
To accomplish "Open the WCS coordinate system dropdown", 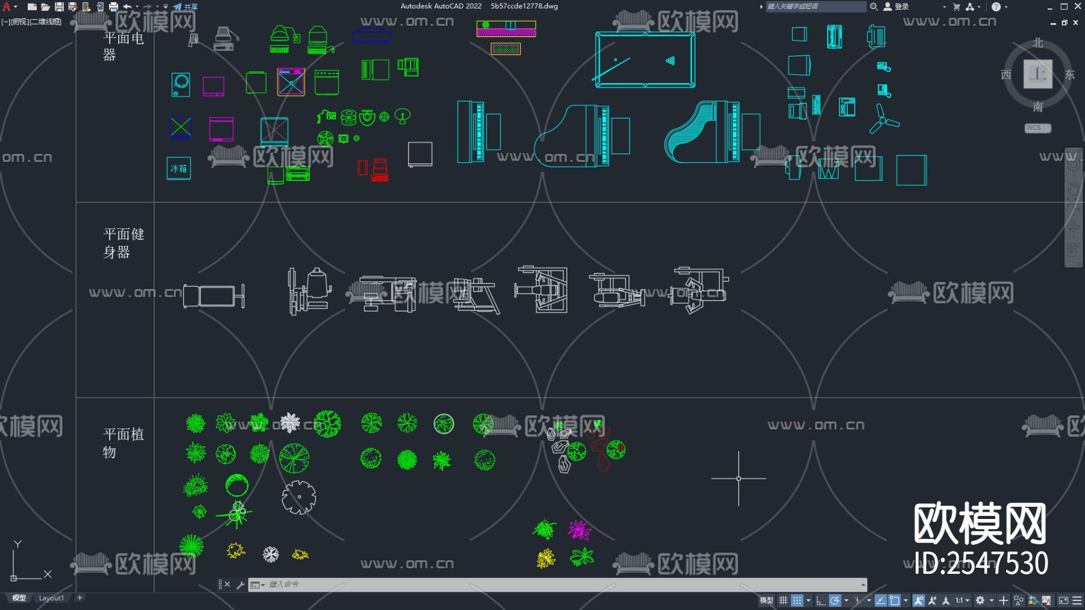I will point(1038,128).
